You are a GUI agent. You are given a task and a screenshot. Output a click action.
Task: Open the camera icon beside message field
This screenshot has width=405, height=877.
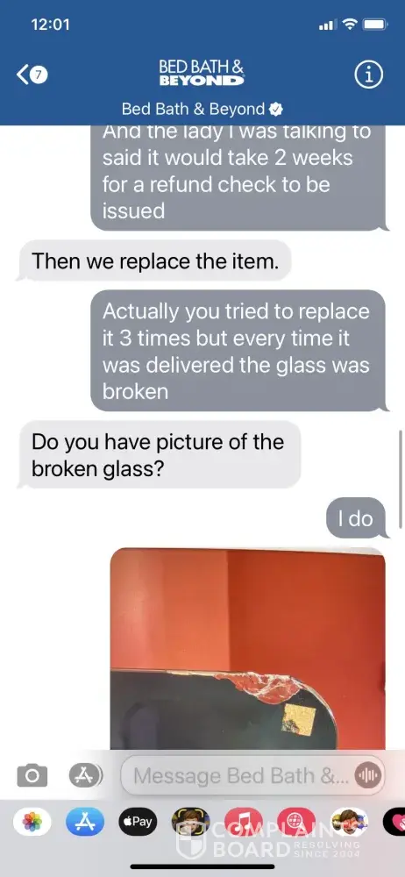(x=32, y=775)
